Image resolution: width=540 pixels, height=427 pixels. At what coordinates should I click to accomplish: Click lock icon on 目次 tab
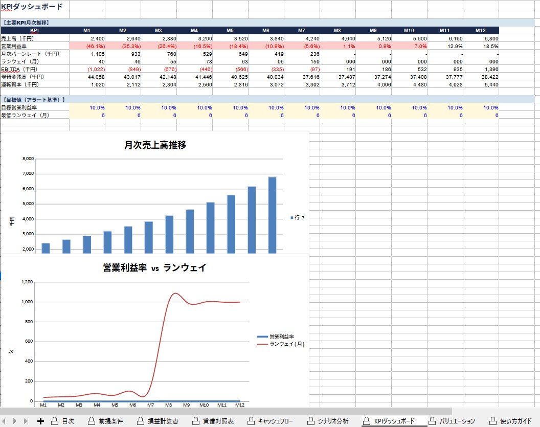pos(55,421)
